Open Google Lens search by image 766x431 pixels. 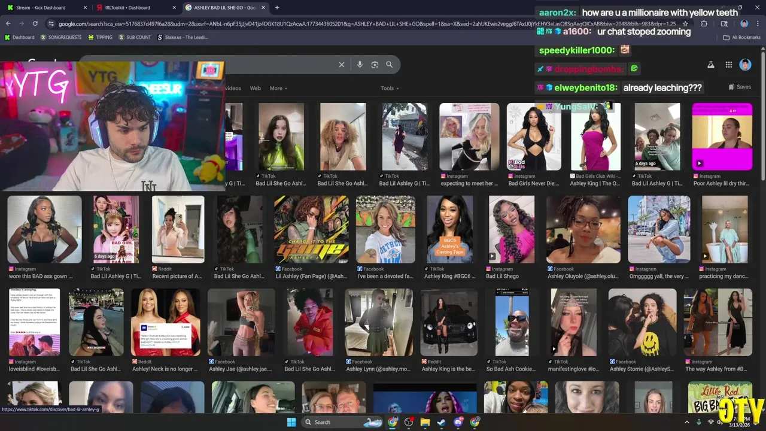tap(375, 65)
